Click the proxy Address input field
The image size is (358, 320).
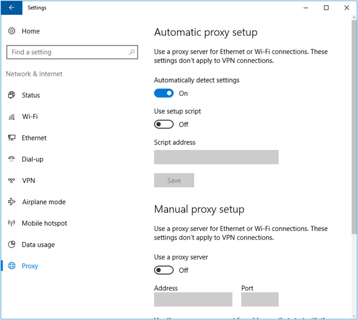pyautogui.click(x=193, y=299)
